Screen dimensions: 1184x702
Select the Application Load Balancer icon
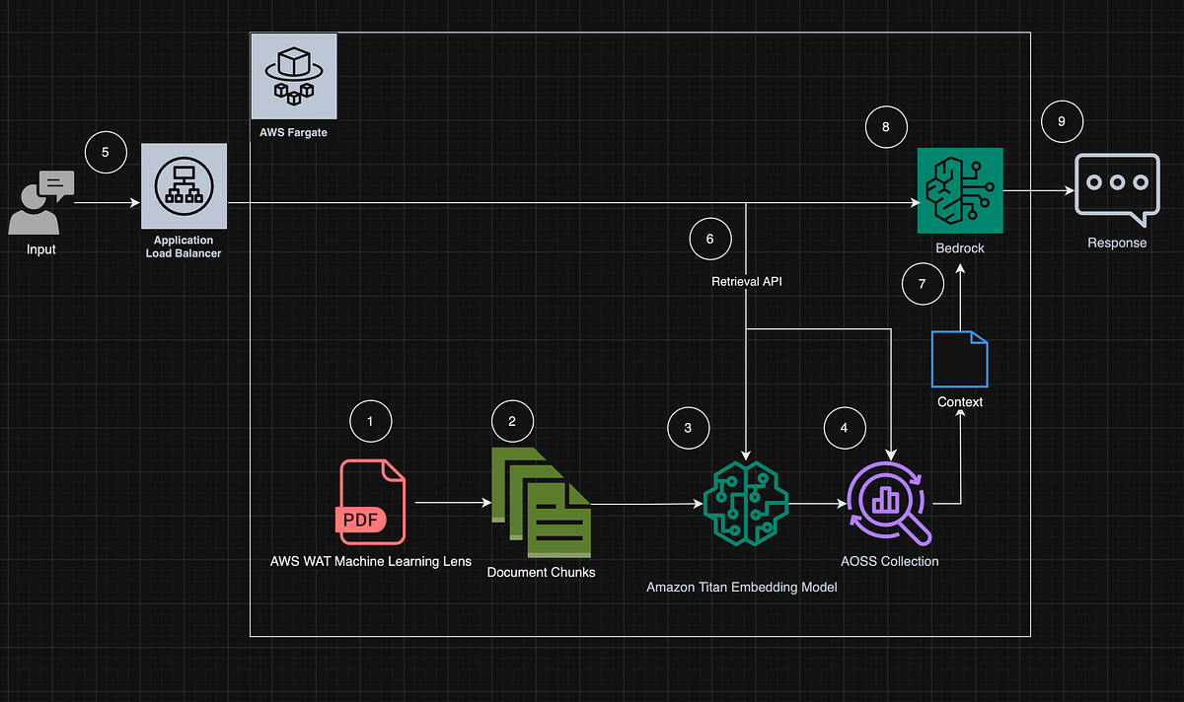coord(184,186)
